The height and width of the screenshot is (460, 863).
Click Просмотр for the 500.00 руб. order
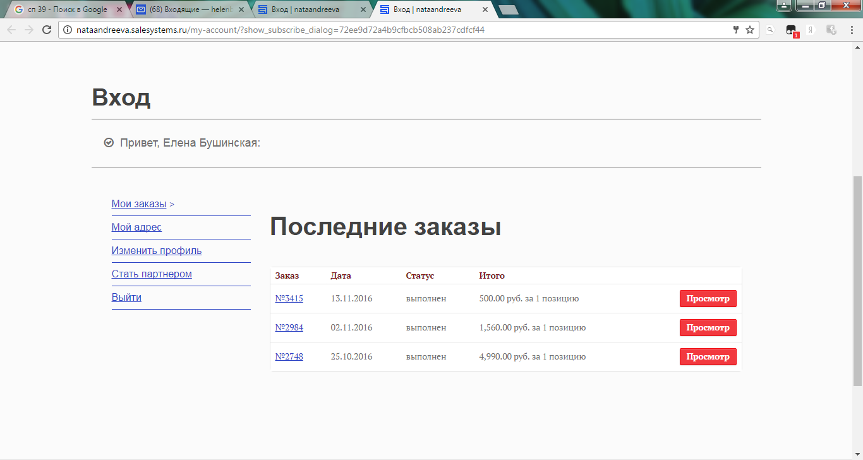pyautogui.click(x=708, y=298)
